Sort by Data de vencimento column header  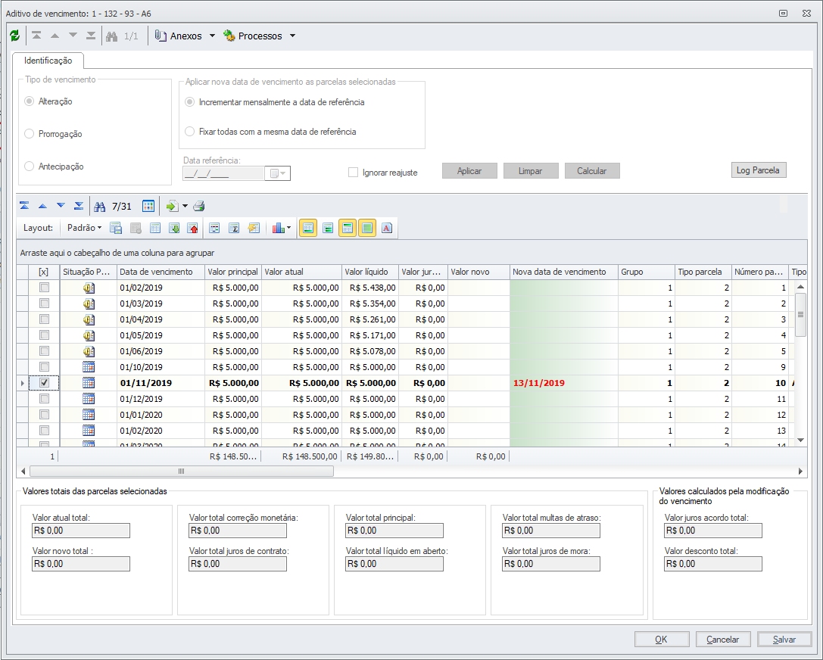(x=161, y=272)
